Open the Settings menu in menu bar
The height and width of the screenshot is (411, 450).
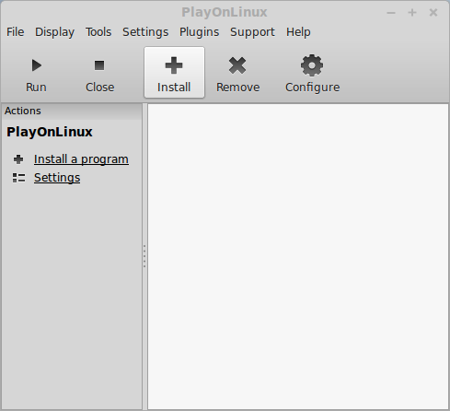[145, 32]
